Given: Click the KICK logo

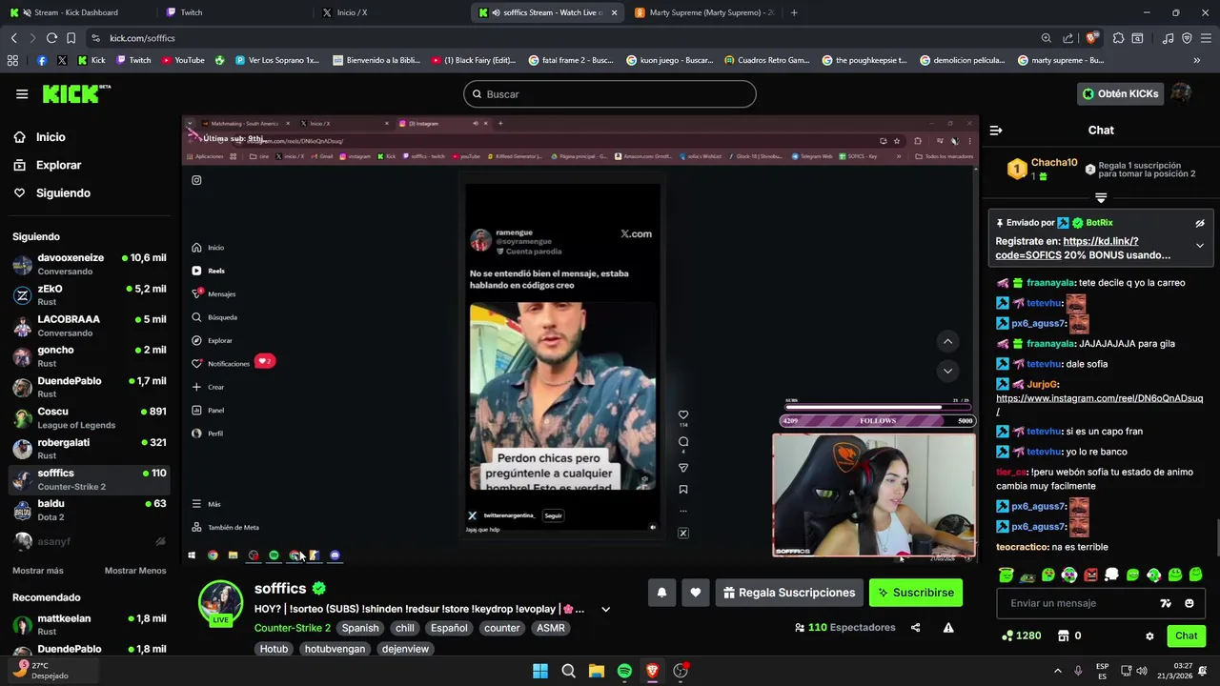Looking at the screenshot, I should click(76, 93).
